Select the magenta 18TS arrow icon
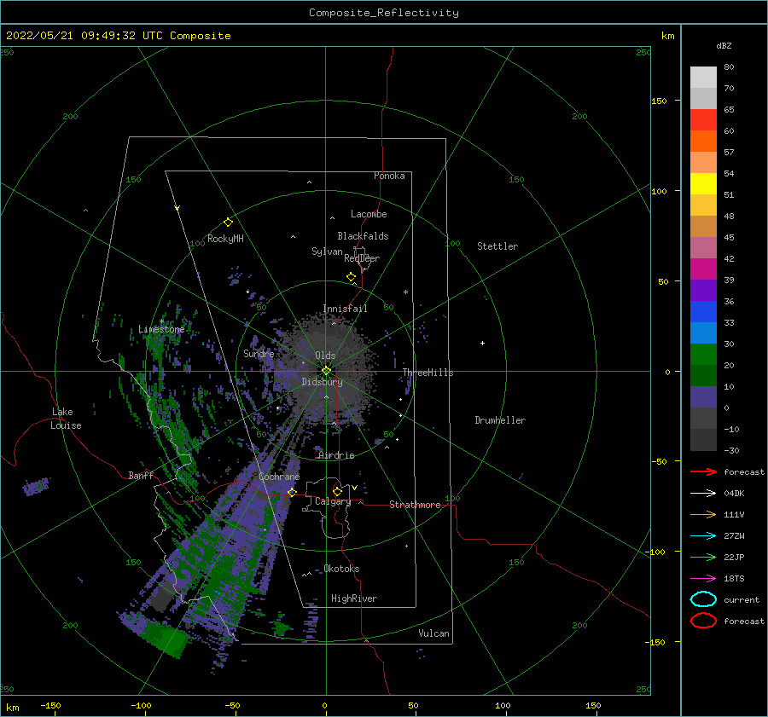The width and height of the screenshot is (768, 717). [703, 579]
